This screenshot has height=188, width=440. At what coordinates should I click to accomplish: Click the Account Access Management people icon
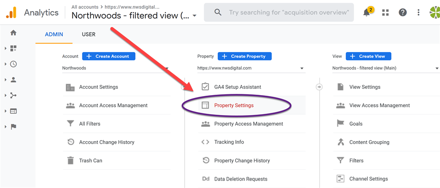70,105
